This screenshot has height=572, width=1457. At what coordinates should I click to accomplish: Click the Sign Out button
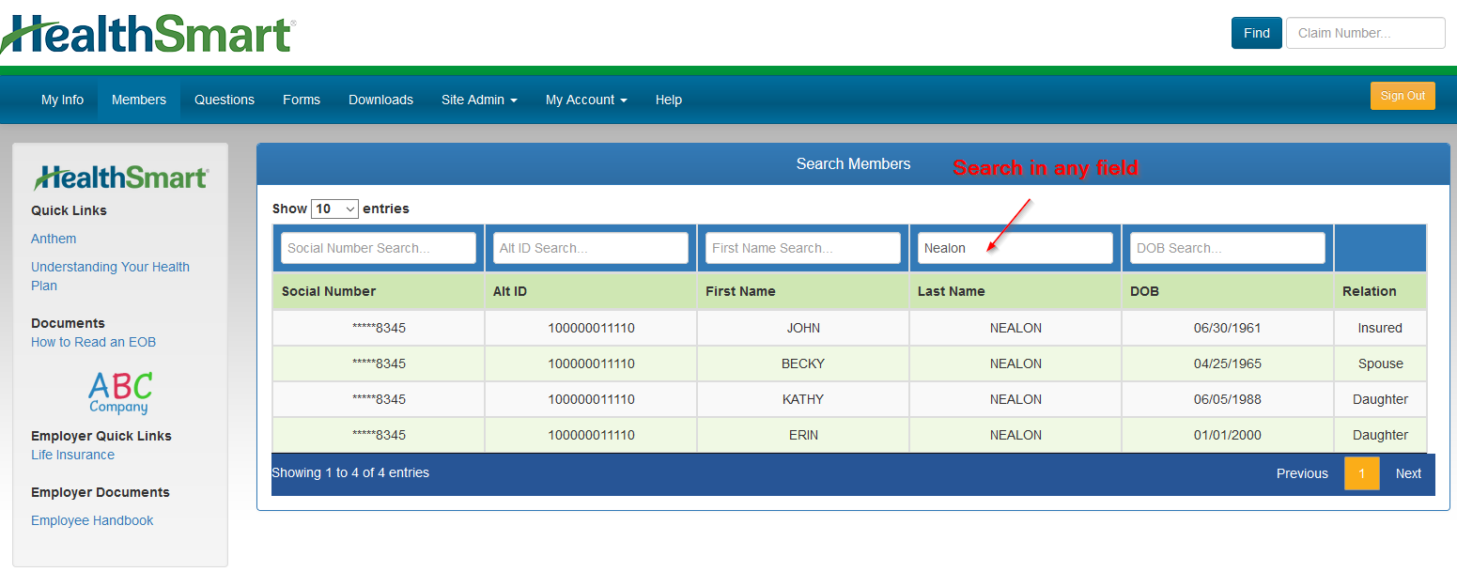point(1403,96)
